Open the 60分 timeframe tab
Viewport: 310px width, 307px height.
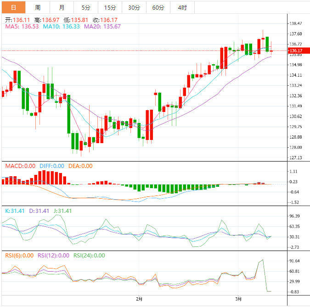coord(158,7)
